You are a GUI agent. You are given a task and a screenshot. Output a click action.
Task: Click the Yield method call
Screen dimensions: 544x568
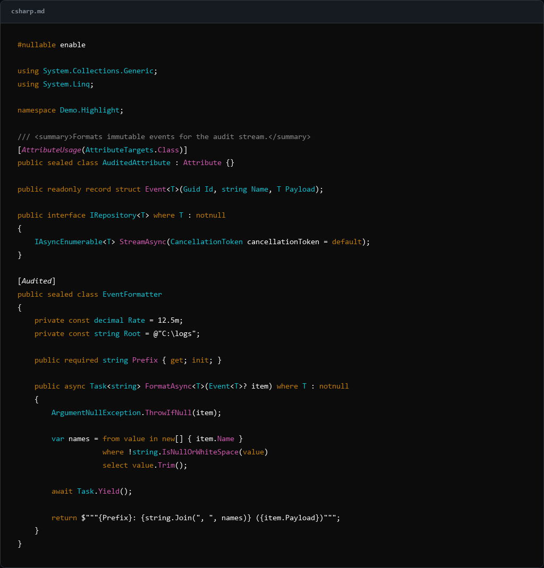[x=109, y=492]
